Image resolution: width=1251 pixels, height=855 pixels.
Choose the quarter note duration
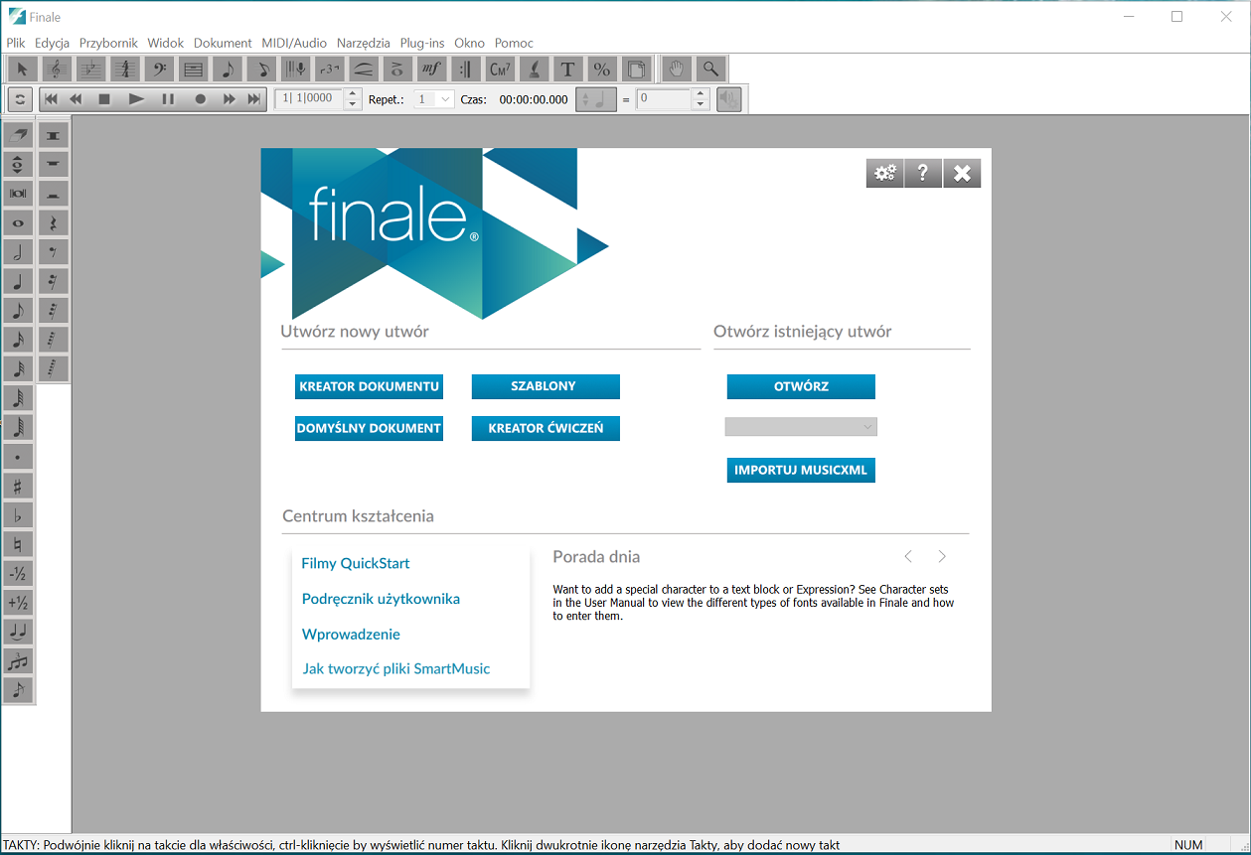click(x=19, y=281)
